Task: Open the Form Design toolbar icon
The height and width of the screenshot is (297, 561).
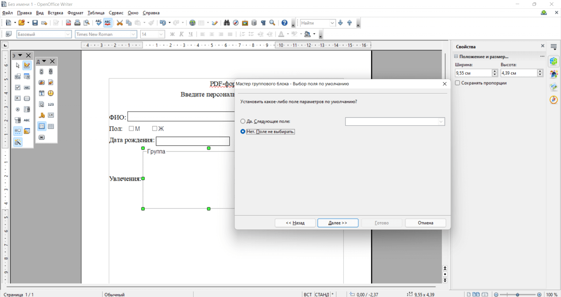Action: click(27, 131)
